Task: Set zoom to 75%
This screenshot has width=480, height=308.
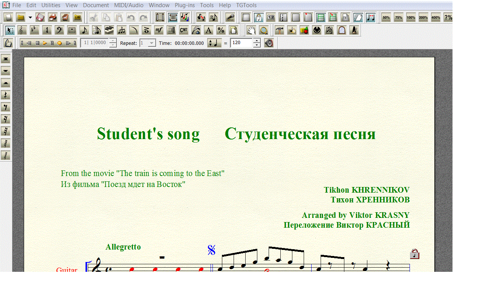Action: [399, 17]
